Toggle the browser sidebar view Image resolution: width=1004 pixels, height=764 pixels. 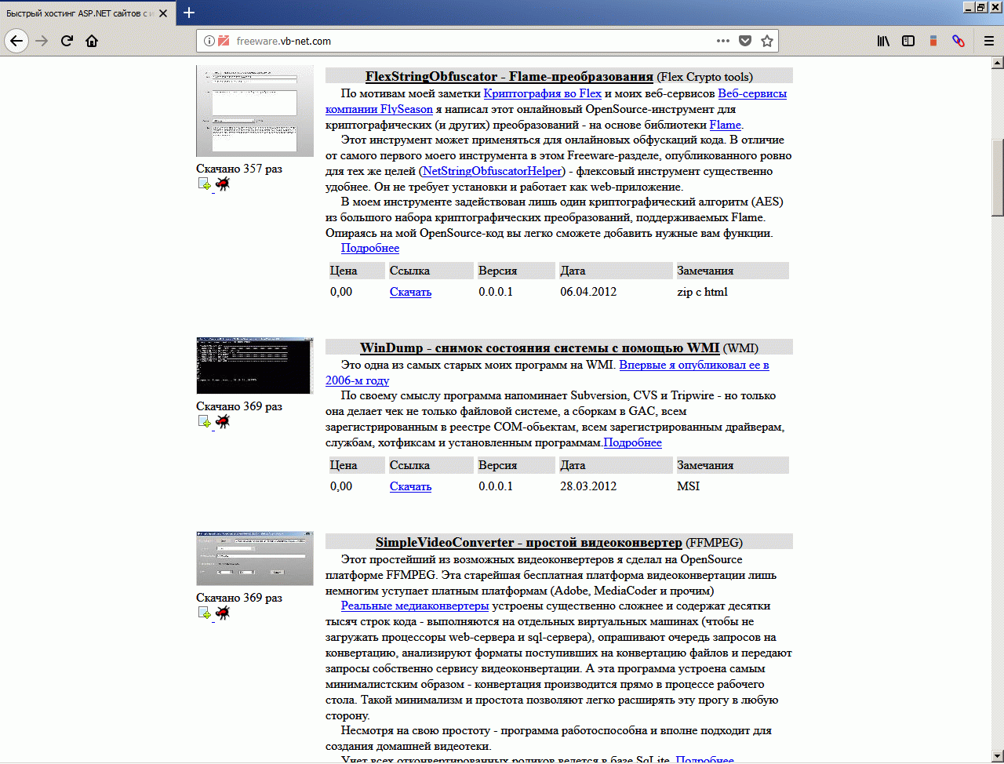pos(908,41)
